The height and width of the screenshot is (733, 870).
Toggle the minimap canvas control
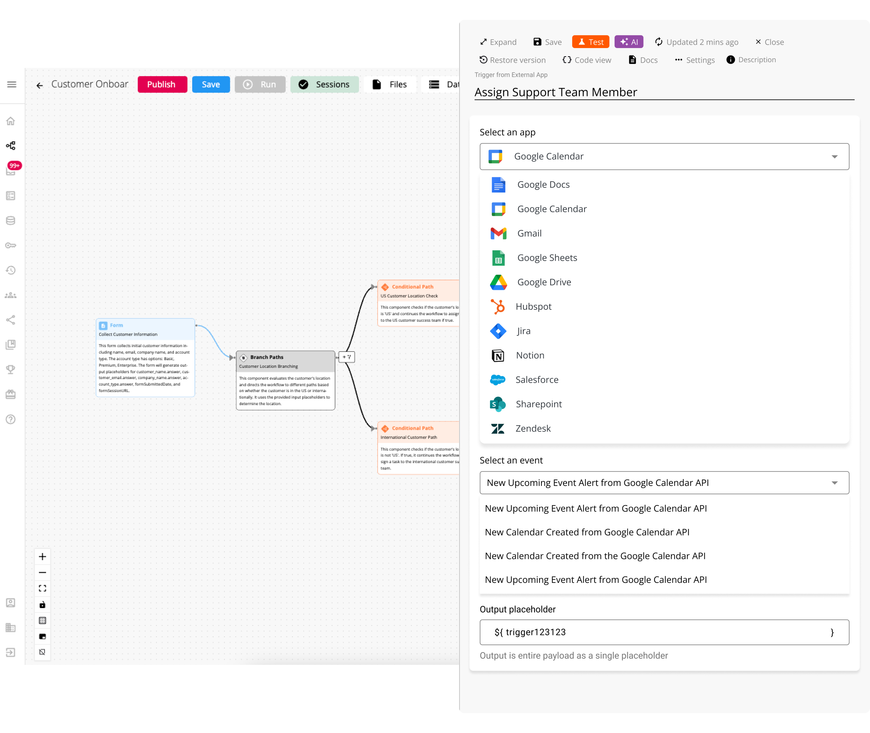click(42, 636)
